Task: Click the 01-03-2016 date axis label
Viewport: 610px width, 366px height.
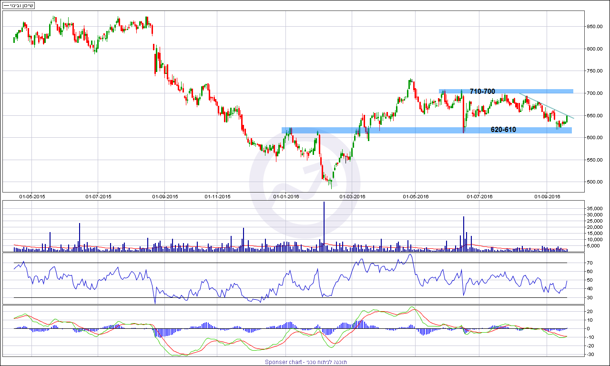Action: point(352,196)
